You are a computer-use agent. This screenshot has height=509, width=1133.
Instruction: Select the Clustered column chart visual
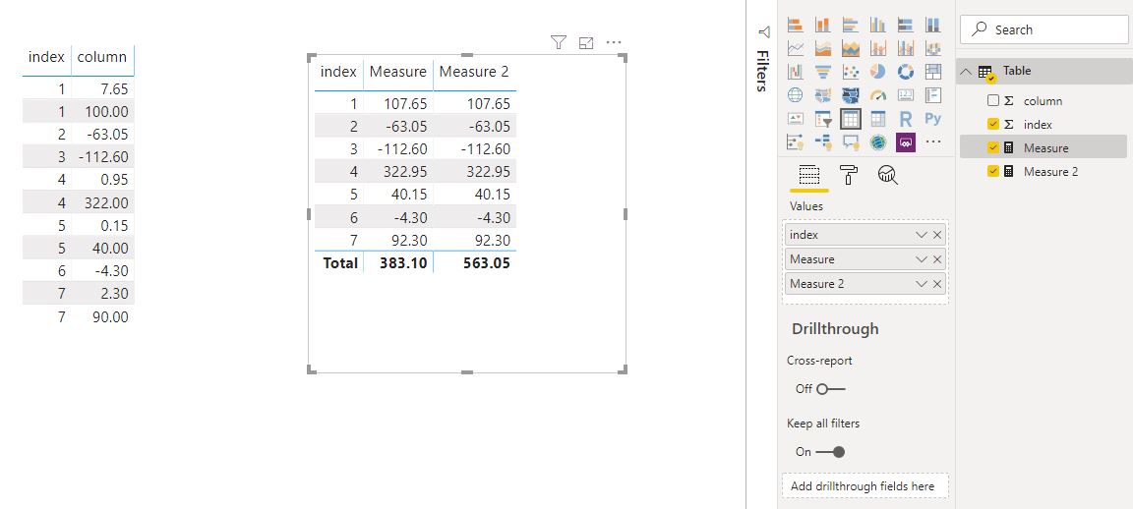point(878,26)
